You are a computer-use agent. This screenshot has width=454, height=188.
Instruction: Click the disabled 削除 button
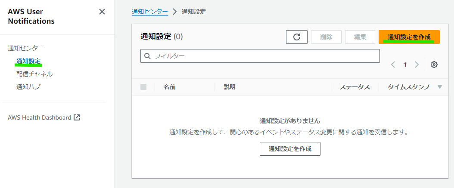coord(327,37)
